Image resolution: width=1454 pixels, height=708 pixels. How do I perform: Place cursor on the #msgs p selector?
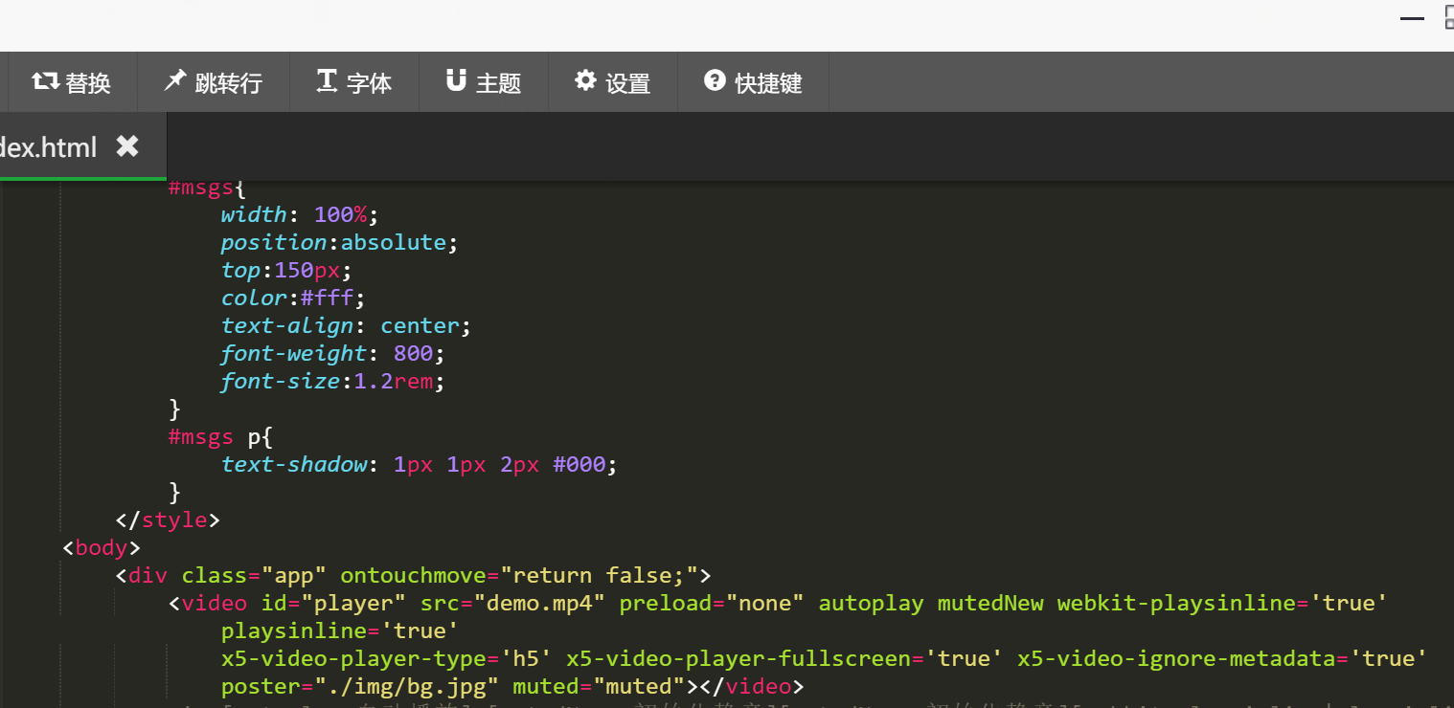[x=220, y=437]
